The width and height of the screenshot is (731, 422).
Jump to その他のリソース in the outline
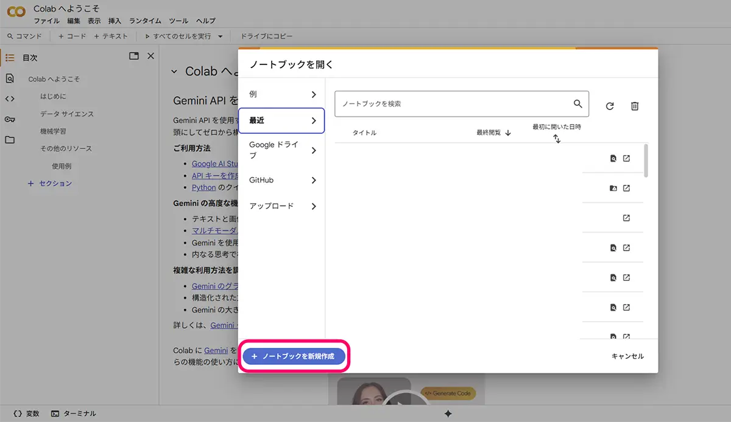pos(66,148)
